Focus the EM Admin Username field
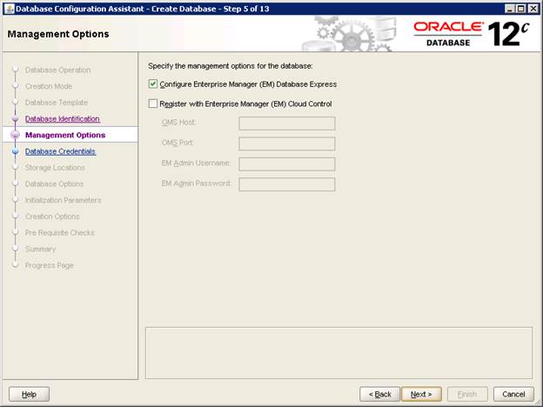 286,163
